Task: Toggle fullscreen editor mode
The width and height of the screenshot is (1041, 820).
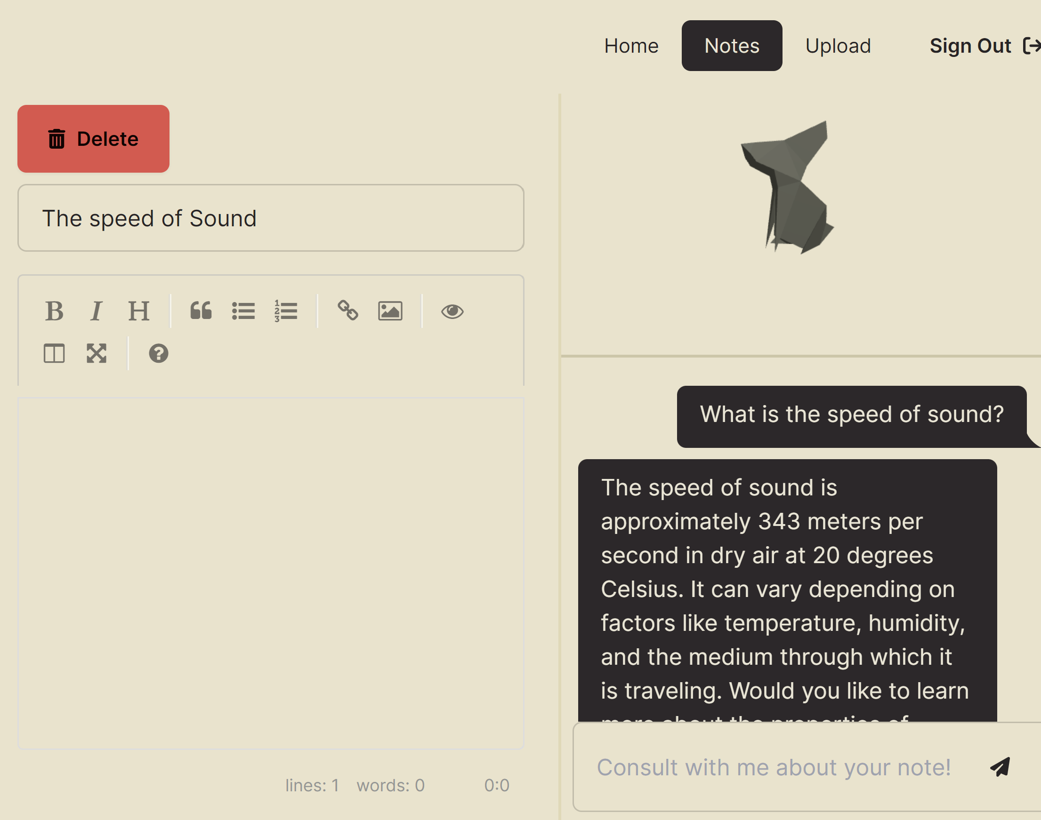Action: point(96,353)
